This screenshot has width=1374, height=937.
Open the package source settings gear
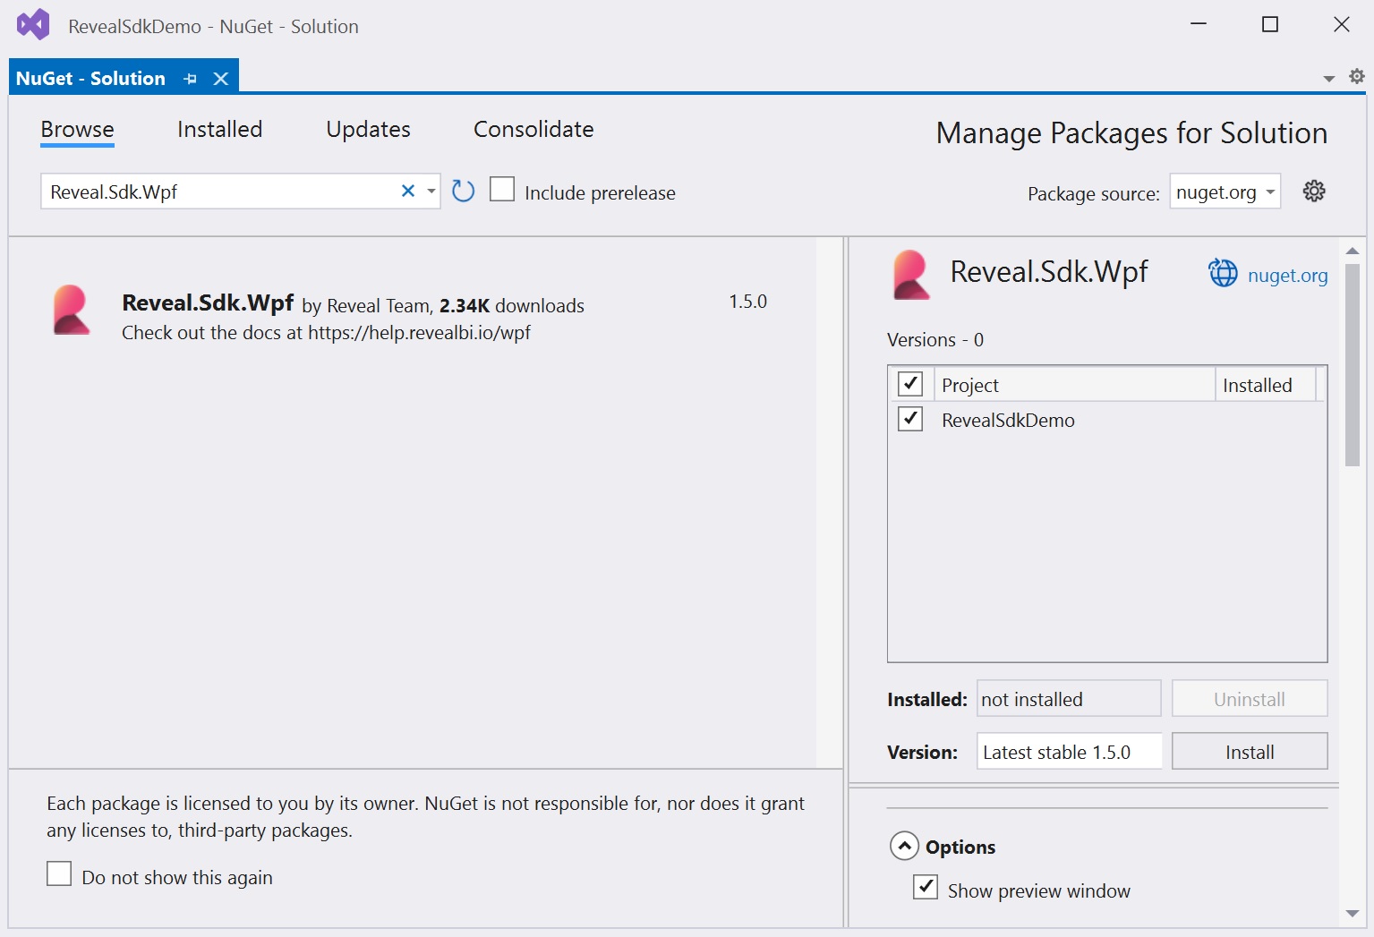1313,191
